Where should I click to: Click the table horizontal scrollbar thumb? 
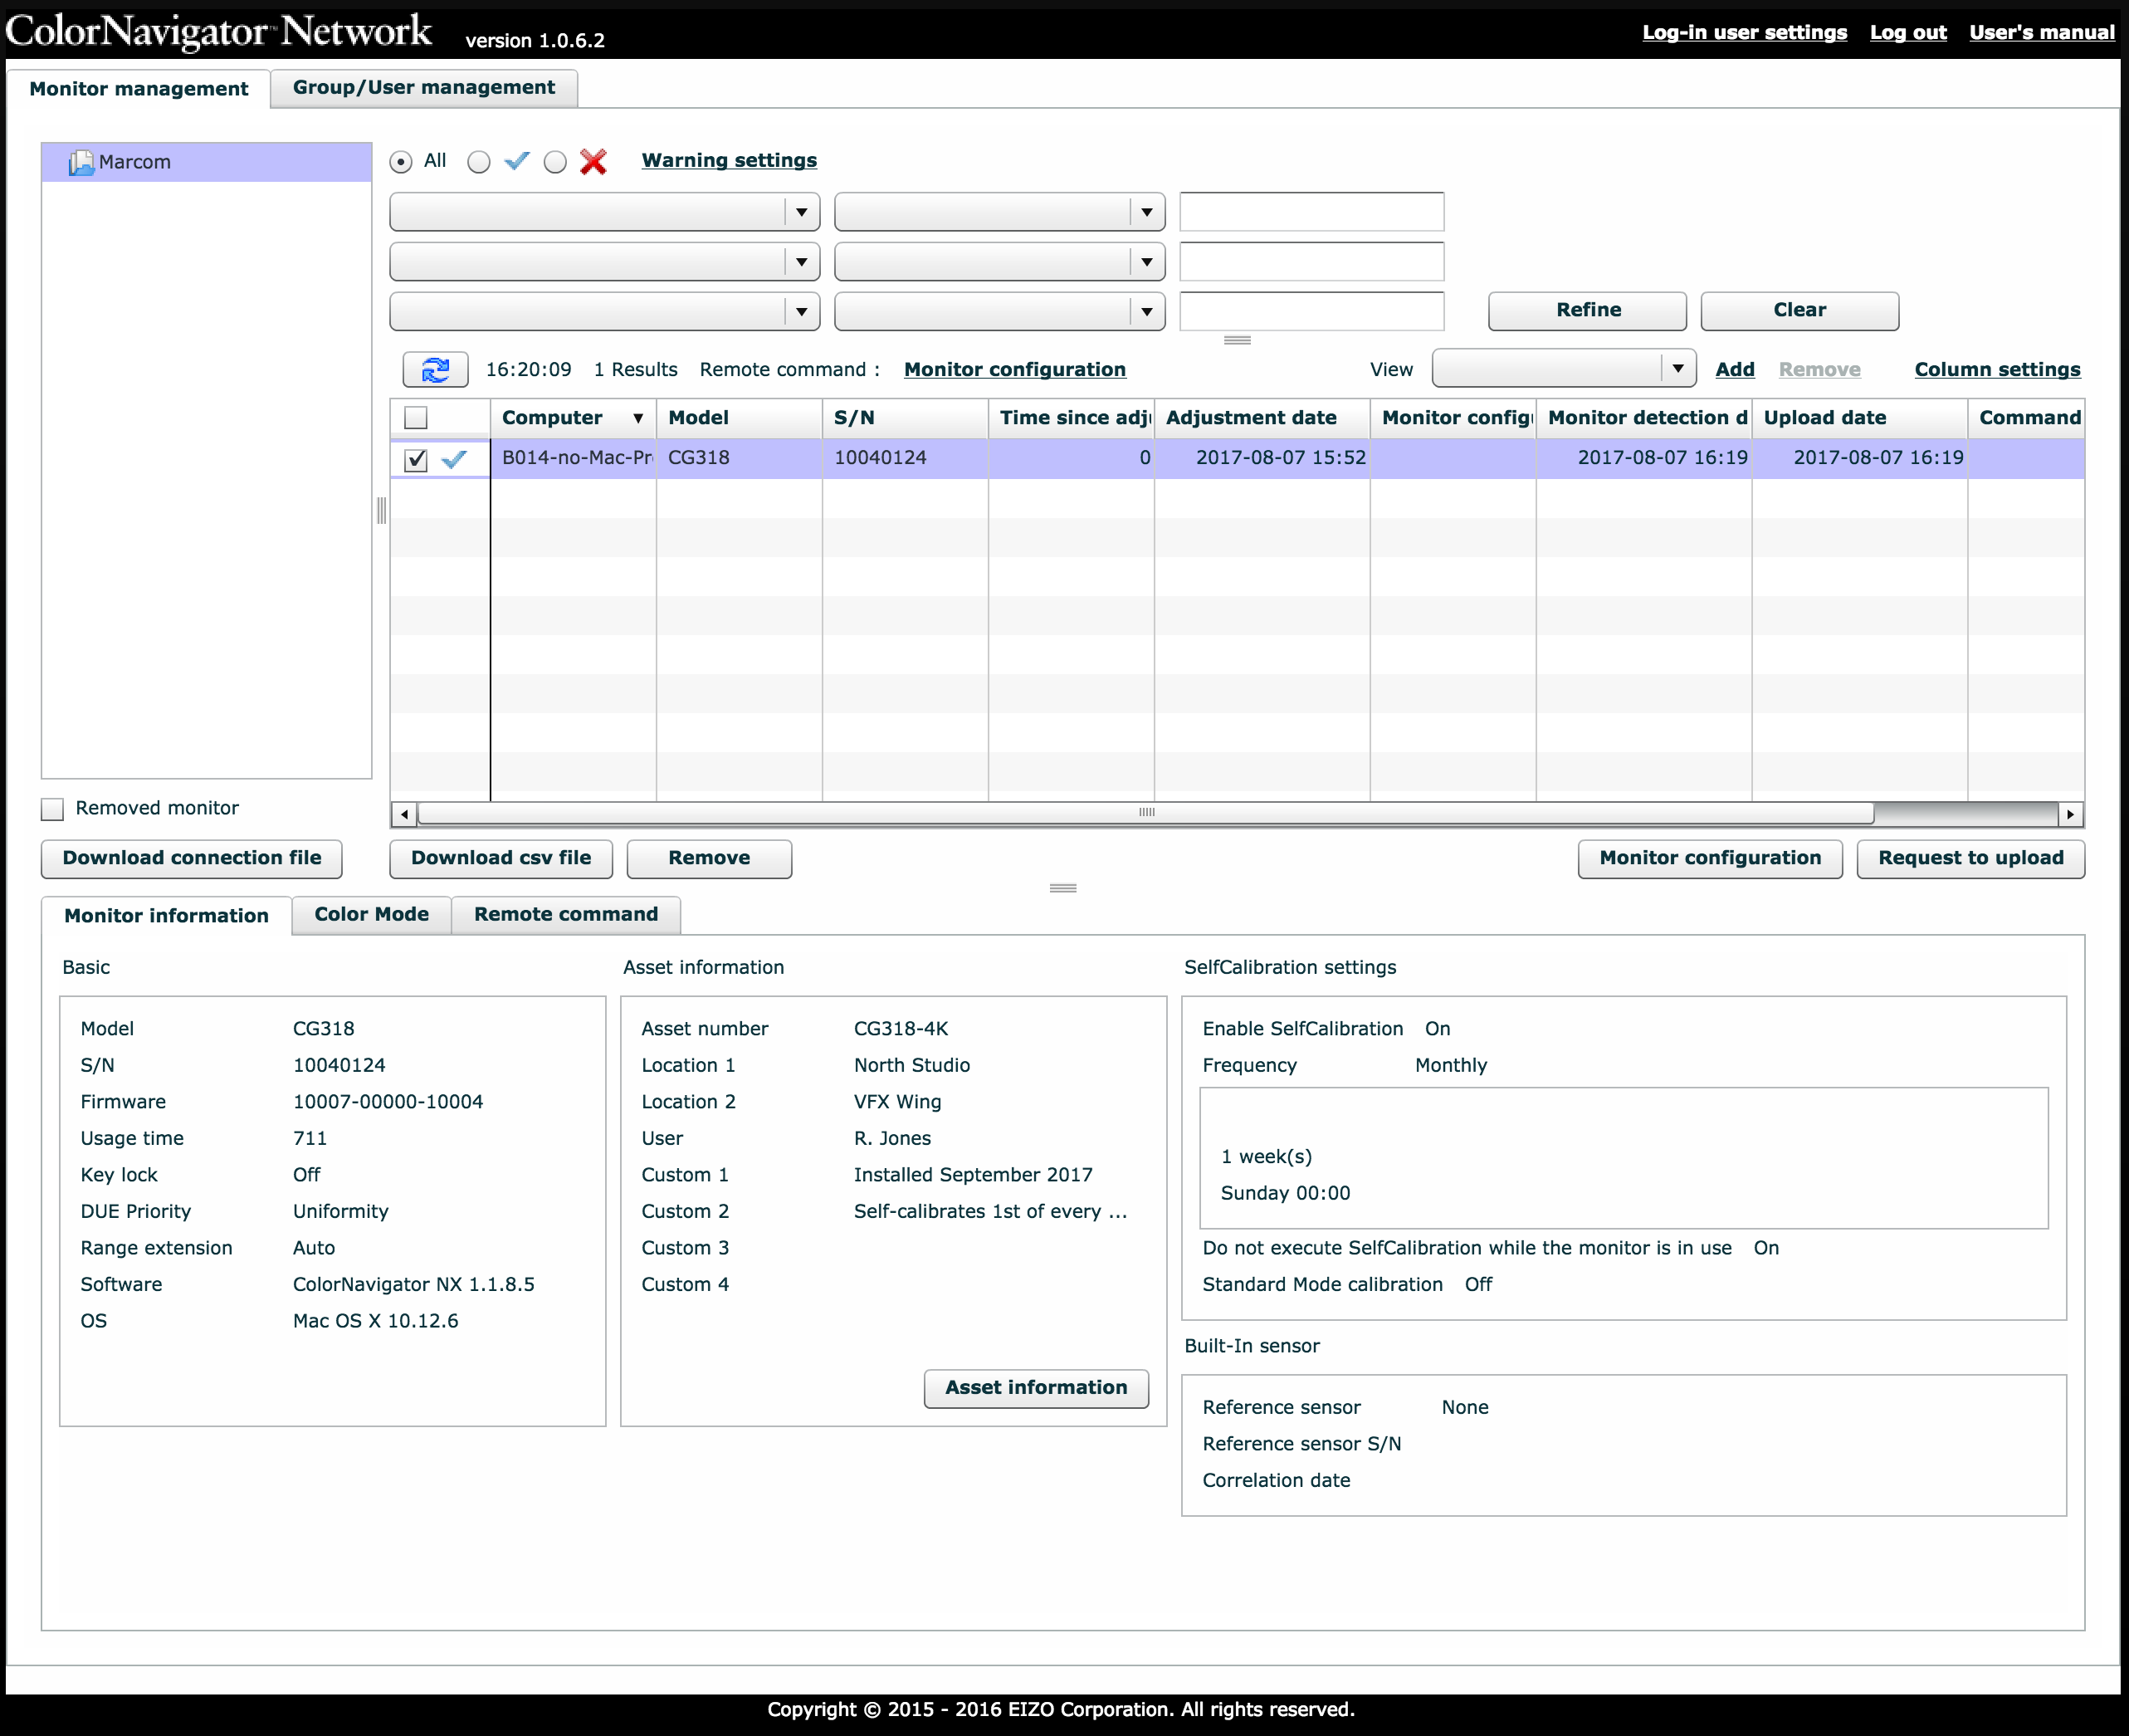pos(1145,813)
